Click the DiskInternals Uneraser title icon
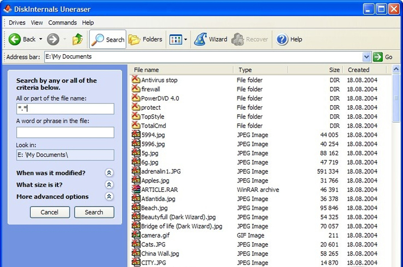The image size is (403, 267). click(x=8, y=9)
